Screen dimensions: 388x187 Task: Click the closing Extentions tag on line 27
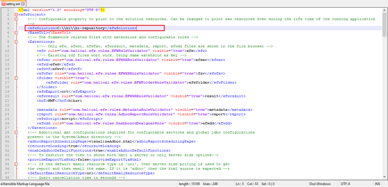coord(42,128)
